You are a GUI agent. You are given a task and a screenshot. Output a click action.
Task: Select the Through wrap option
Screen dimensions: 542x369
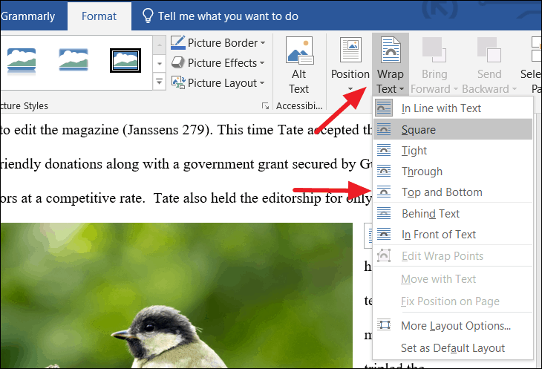(453, 171)
